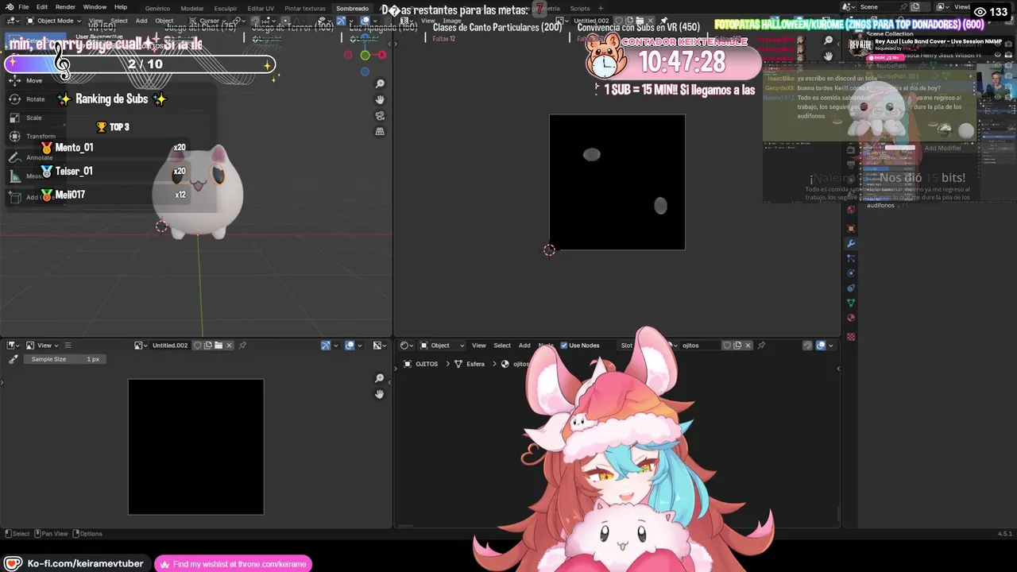
Task: Open the Physics properties tab
Action: click(x=851, y=273)
